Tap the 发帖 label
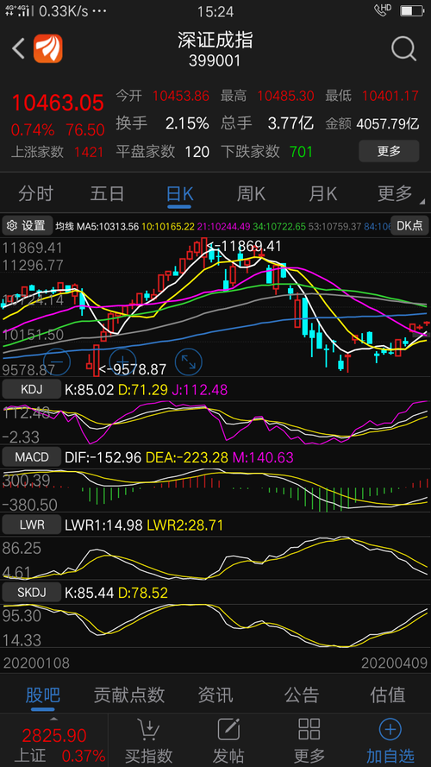 tap(228, 755)
